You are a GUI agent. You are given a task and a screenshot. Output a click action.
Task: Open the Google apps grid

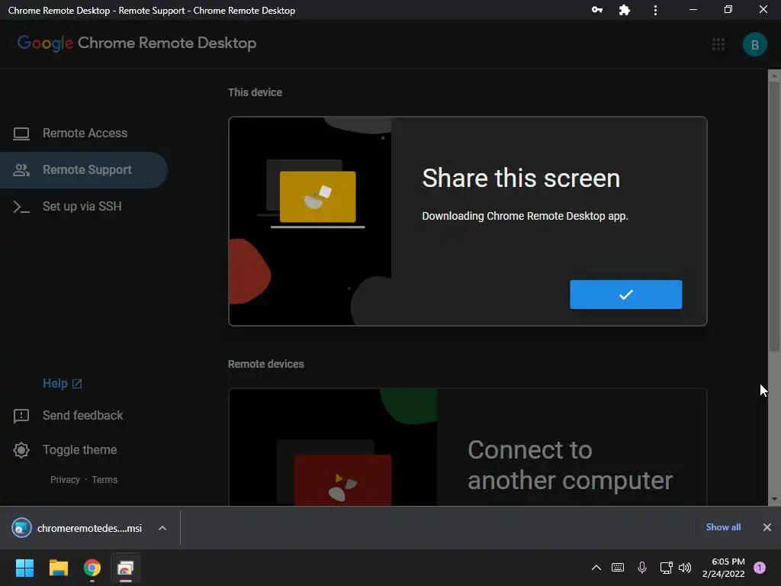pos(718,44)
